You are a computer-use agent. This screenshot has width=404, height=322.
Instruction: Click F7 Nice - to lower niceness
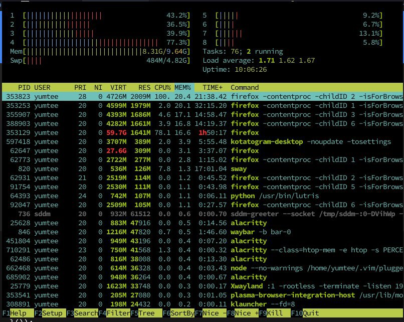211,313
